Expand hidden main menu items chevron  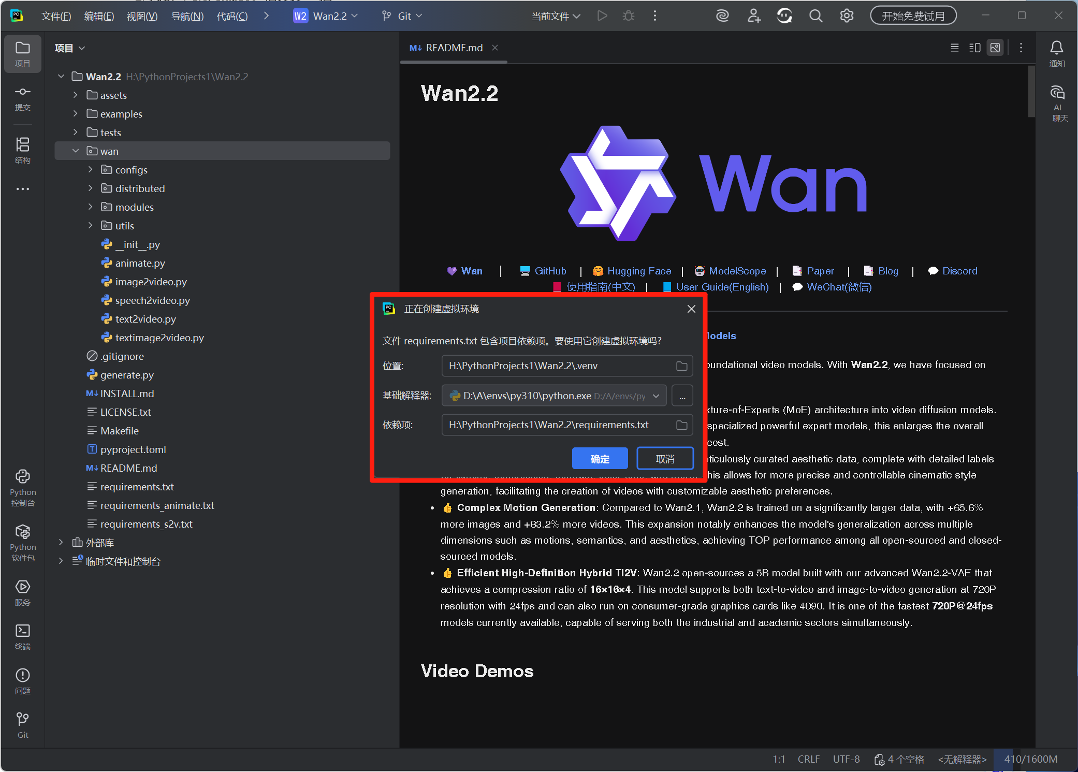coord(266,16)
